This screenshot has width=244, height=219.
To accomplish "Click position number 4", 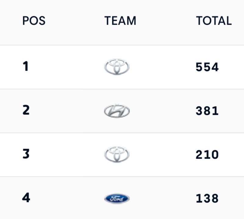I will [x=26, y=198].
